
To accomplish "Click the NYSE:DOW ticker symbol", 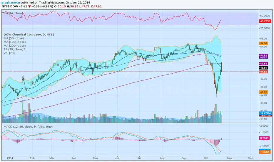I will [x=10, y=6].
